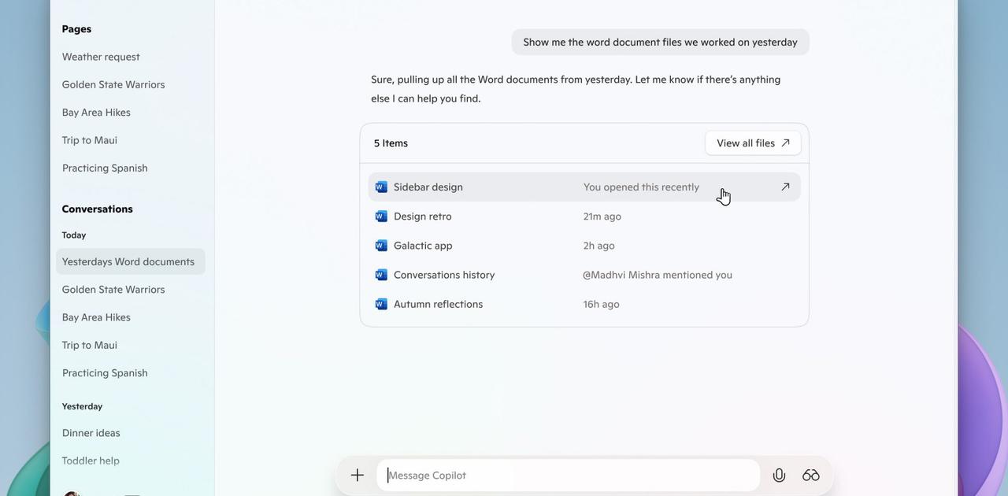Click the glasses icon in message bar

[x=811, y=475]
